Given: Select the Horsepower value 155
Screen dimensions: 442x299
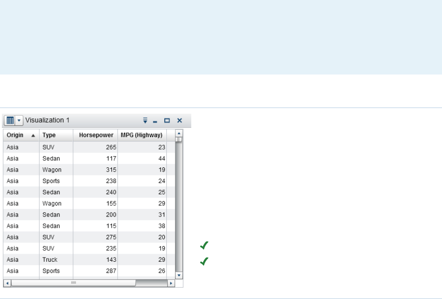Looking at the screenshot, I should pyautogui.click(x=111, y=204).
